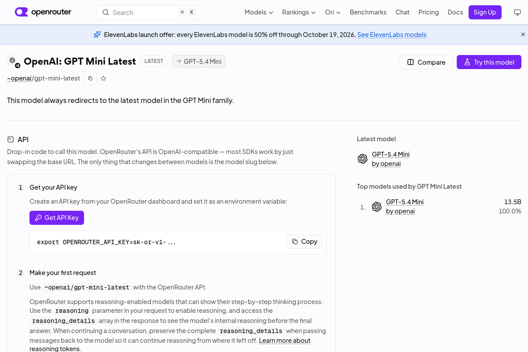This screenshot has height=352, width=528.
Task: Click the Get API Key button
Action: click(57, 217)
